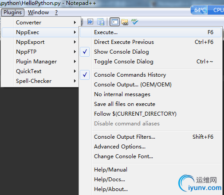Expand the QuickText submenu
Image resolution: width=224 pixels, height=195 pixels.
(x=40, y=71)
